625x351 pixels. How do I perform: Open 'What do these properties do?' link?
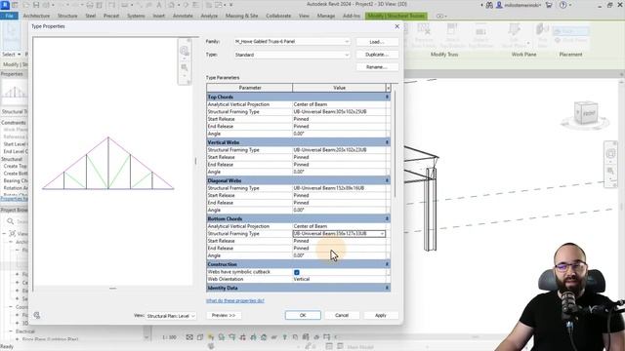coord(235,300)
